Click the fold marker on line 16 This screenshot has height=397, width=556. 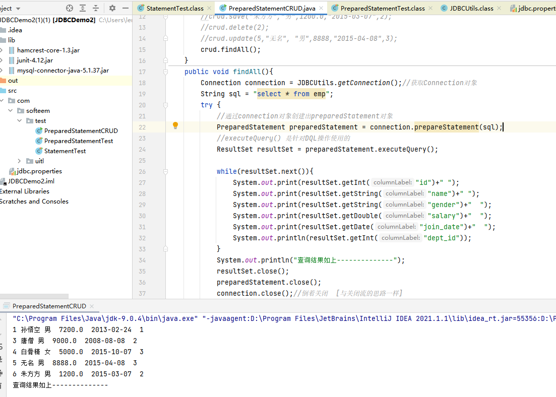(x=166, y=60)
